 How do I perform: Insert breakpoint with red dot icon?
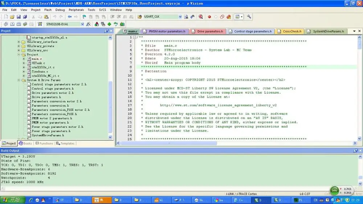point(209,17)
